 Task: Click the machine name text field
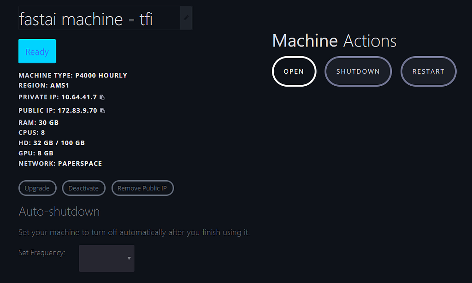(99, 18)
